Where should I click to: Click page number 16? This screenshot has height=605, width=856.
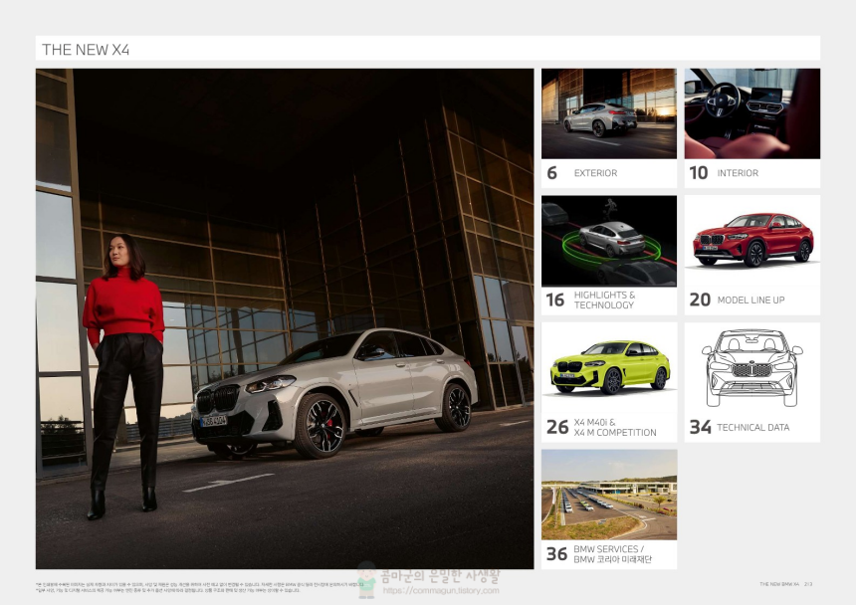[x=555, y=301]
